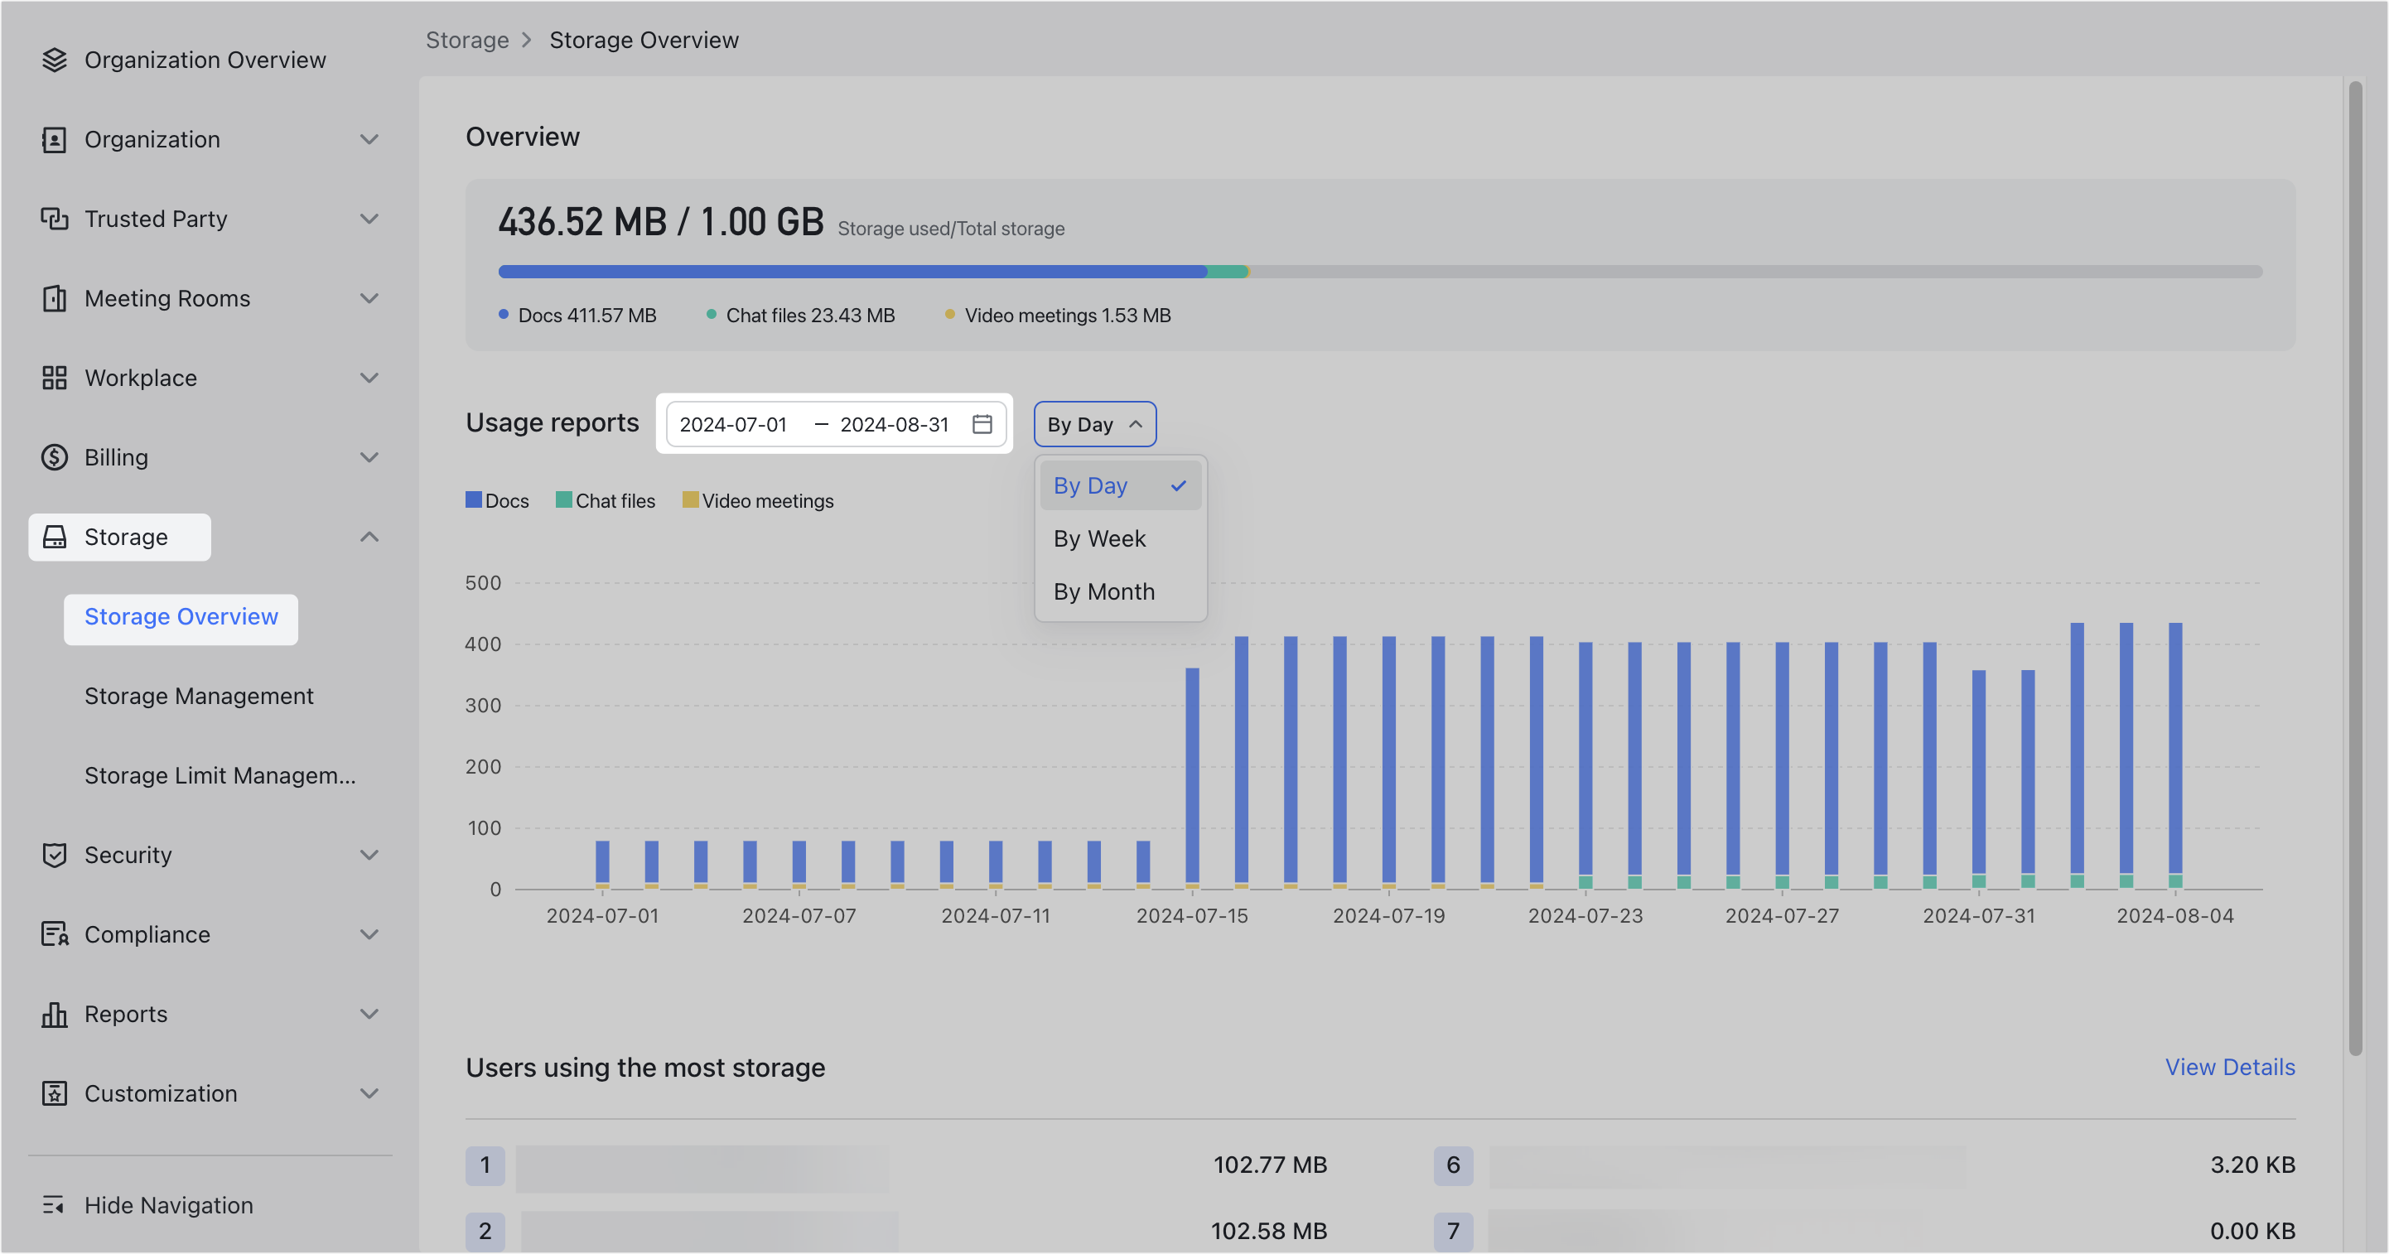Select By Month from the dropdown
Screen dimensions: 2389x1254
point(1104,591)
